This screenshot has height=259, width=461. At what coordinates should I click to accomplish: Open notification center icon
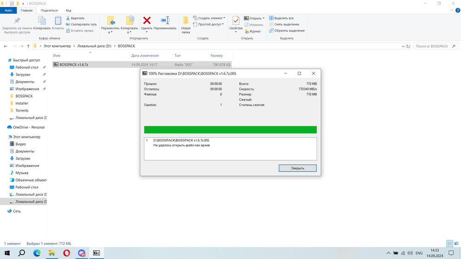(x=451, y=253)
